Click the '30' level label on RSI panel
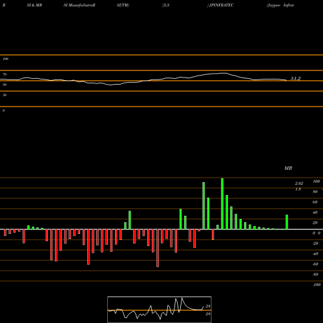This screenshot has width=323, height=323. [x=5, y=95]
